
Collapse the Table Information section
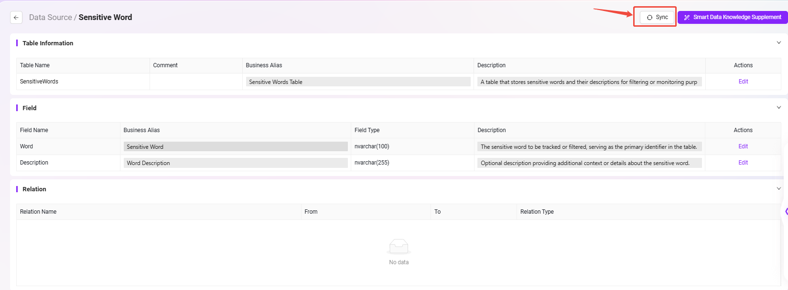coord(779,43)
